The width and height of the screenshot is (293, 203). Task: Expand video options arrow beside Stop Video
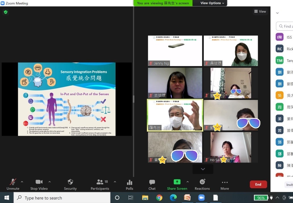49,182
